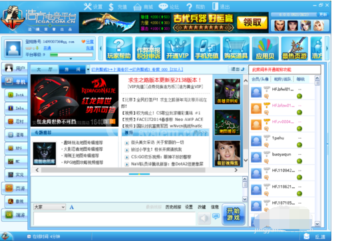Click the 退出 leave room button
The width and height of the screenshot is (340, 241).
238,69
